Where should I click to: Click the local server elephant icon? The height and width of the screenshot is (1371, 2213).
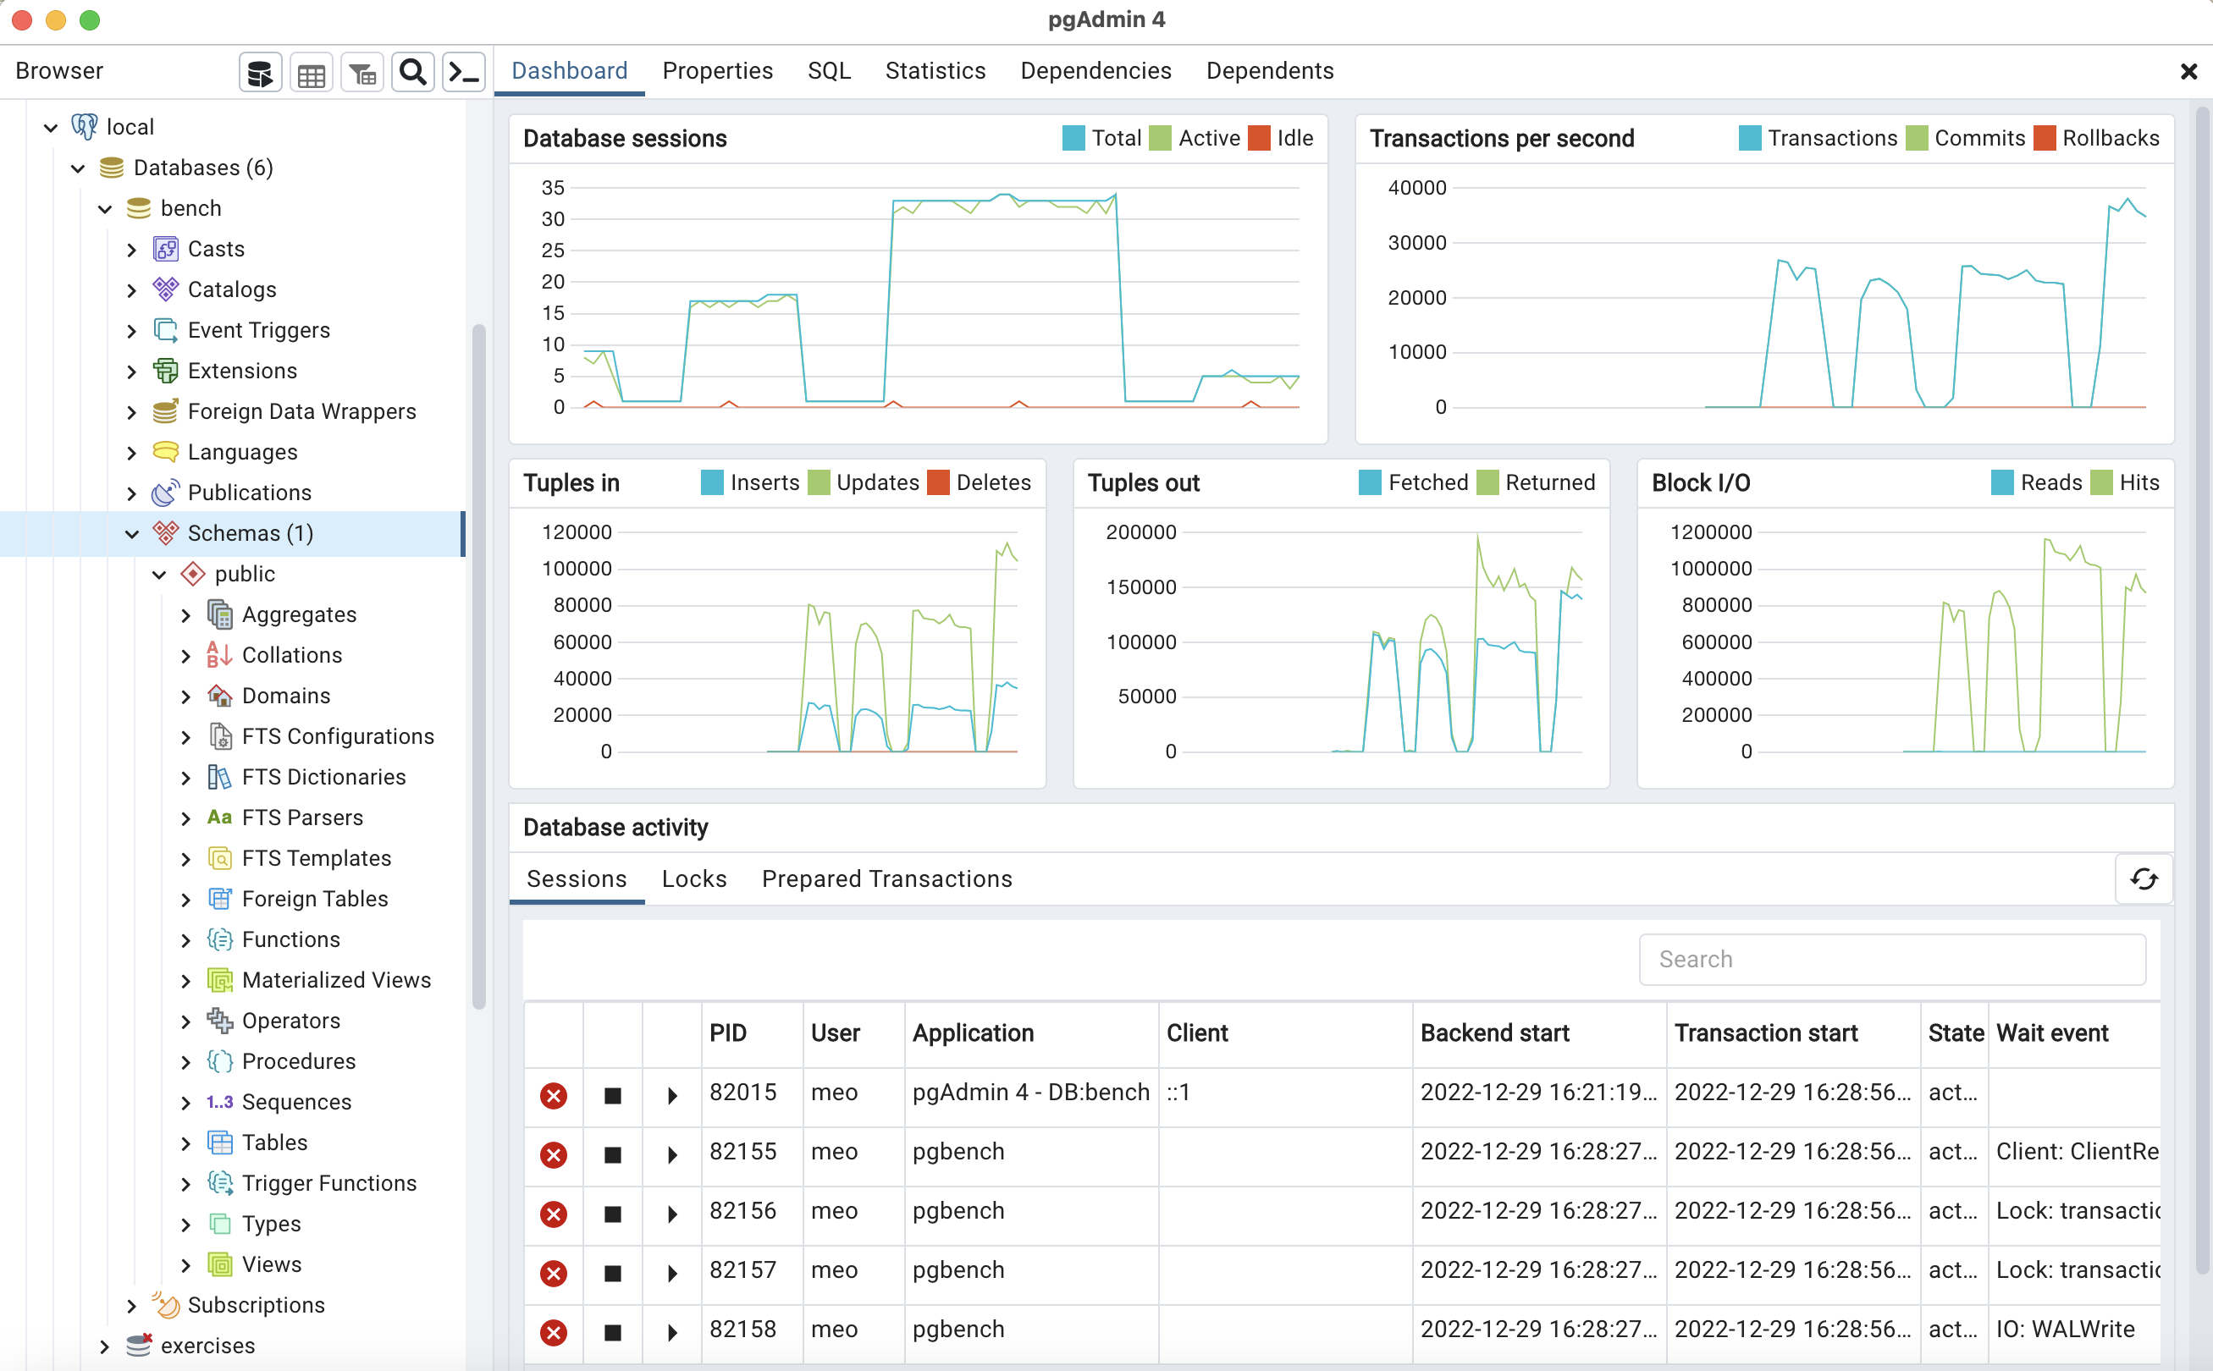point(85,127)
